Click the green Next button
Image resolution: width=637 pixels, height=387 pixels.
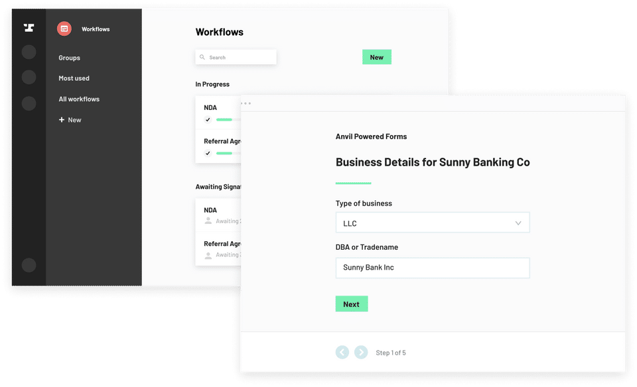pos(352,304)
